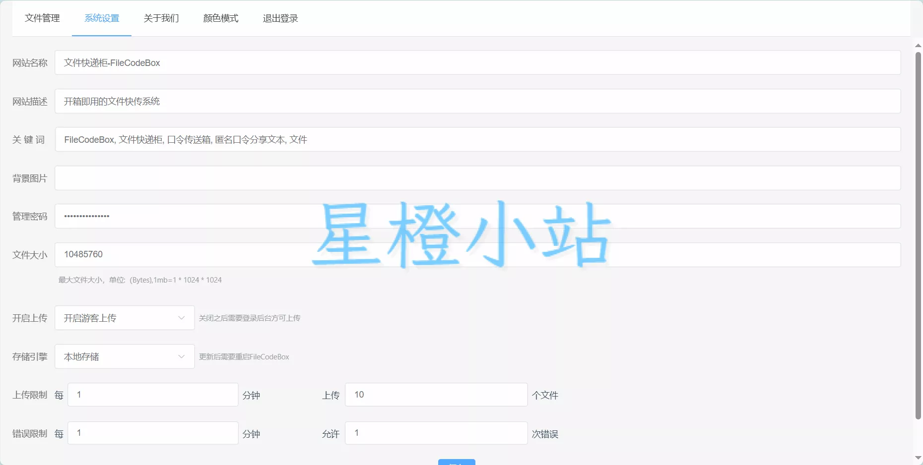The image size is (923, 465).
Task: Click the 上传 file count field showing 10
Action: [x=436, y=395]
